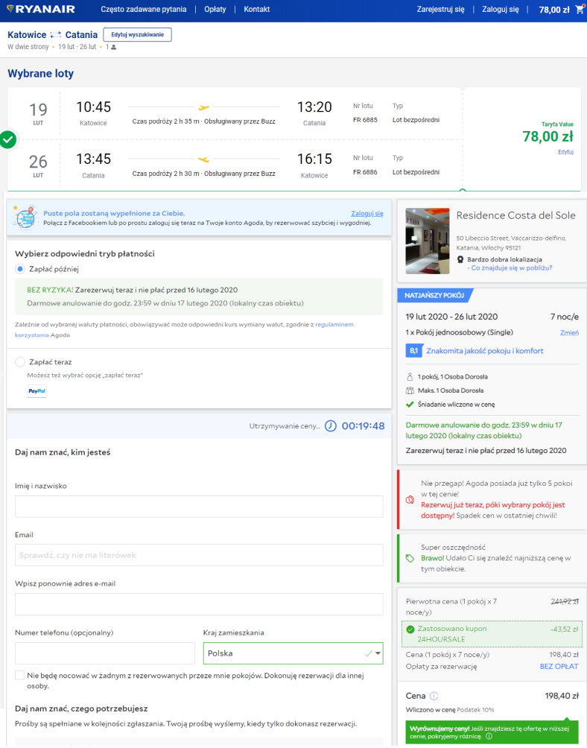This screenshot has height=748, width=587.
Task: Open the shopping cart icon in header
Action: 580,9
